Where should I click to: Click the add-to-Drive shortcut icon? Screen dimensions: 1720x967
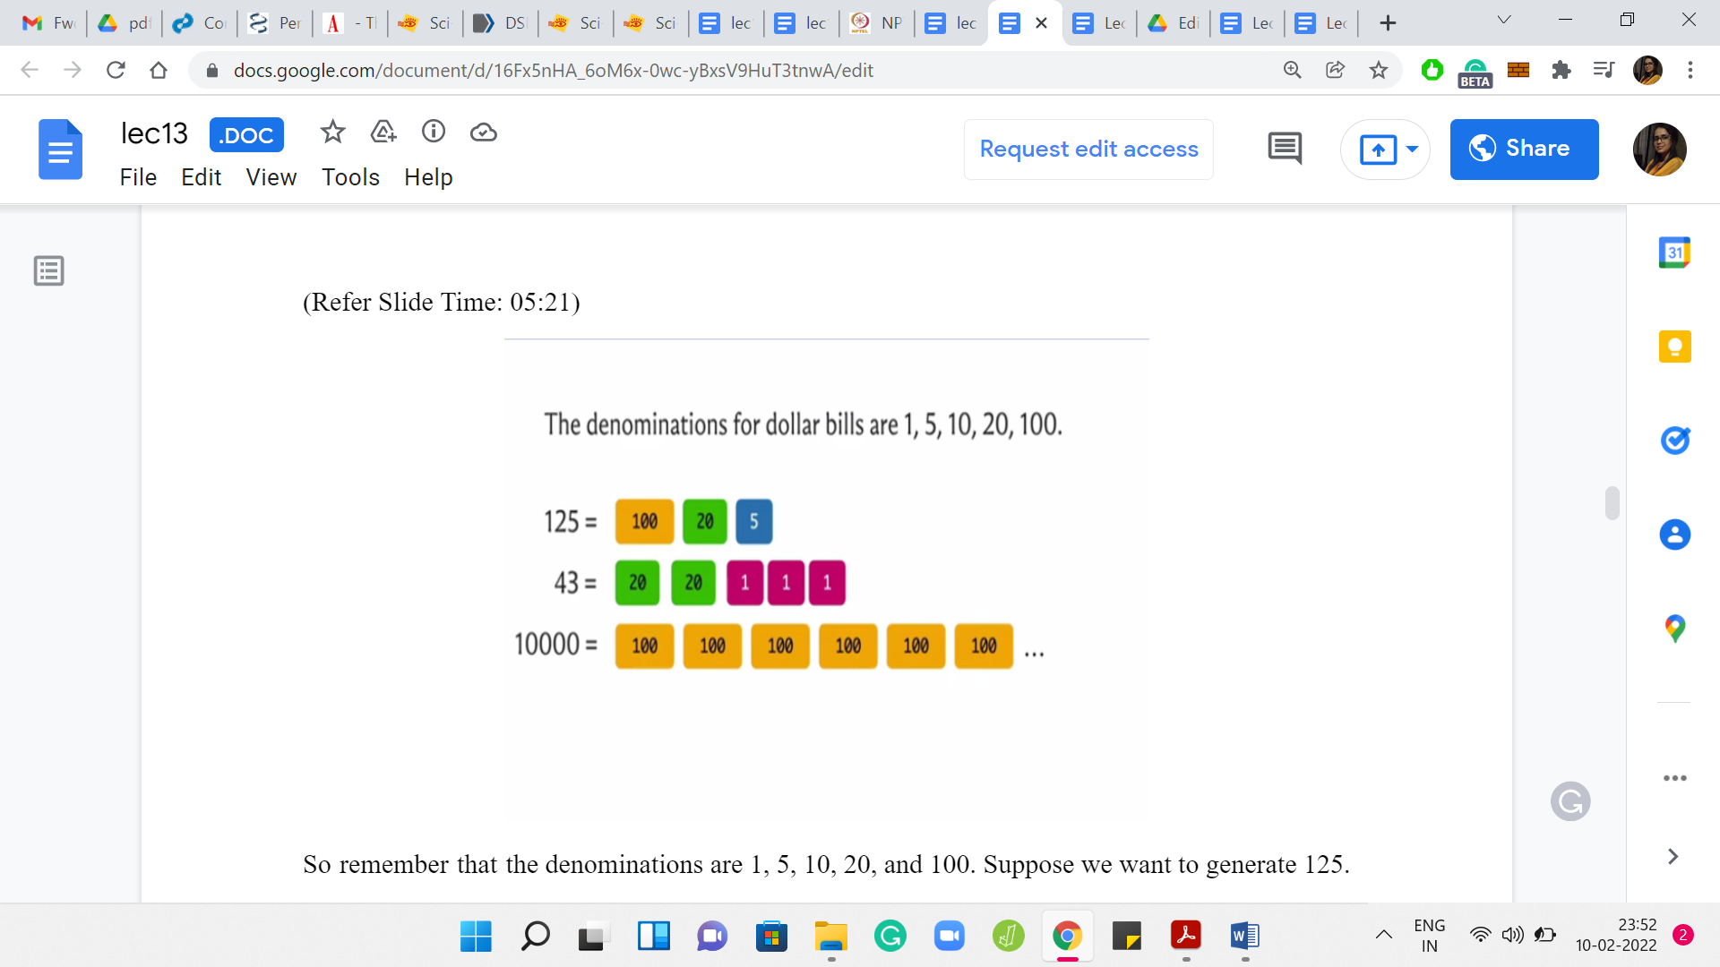click(x=383, y=133)
